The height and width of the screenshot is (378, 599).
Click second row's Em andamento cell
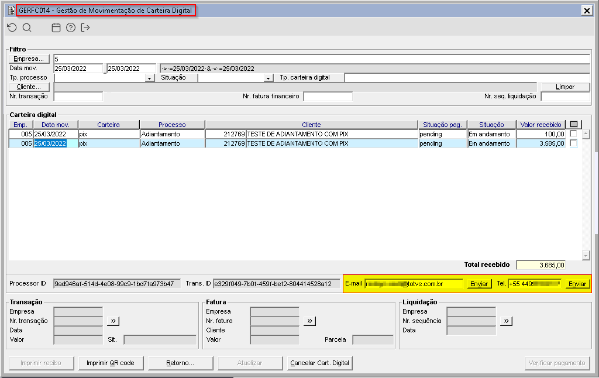coord(491,143)
